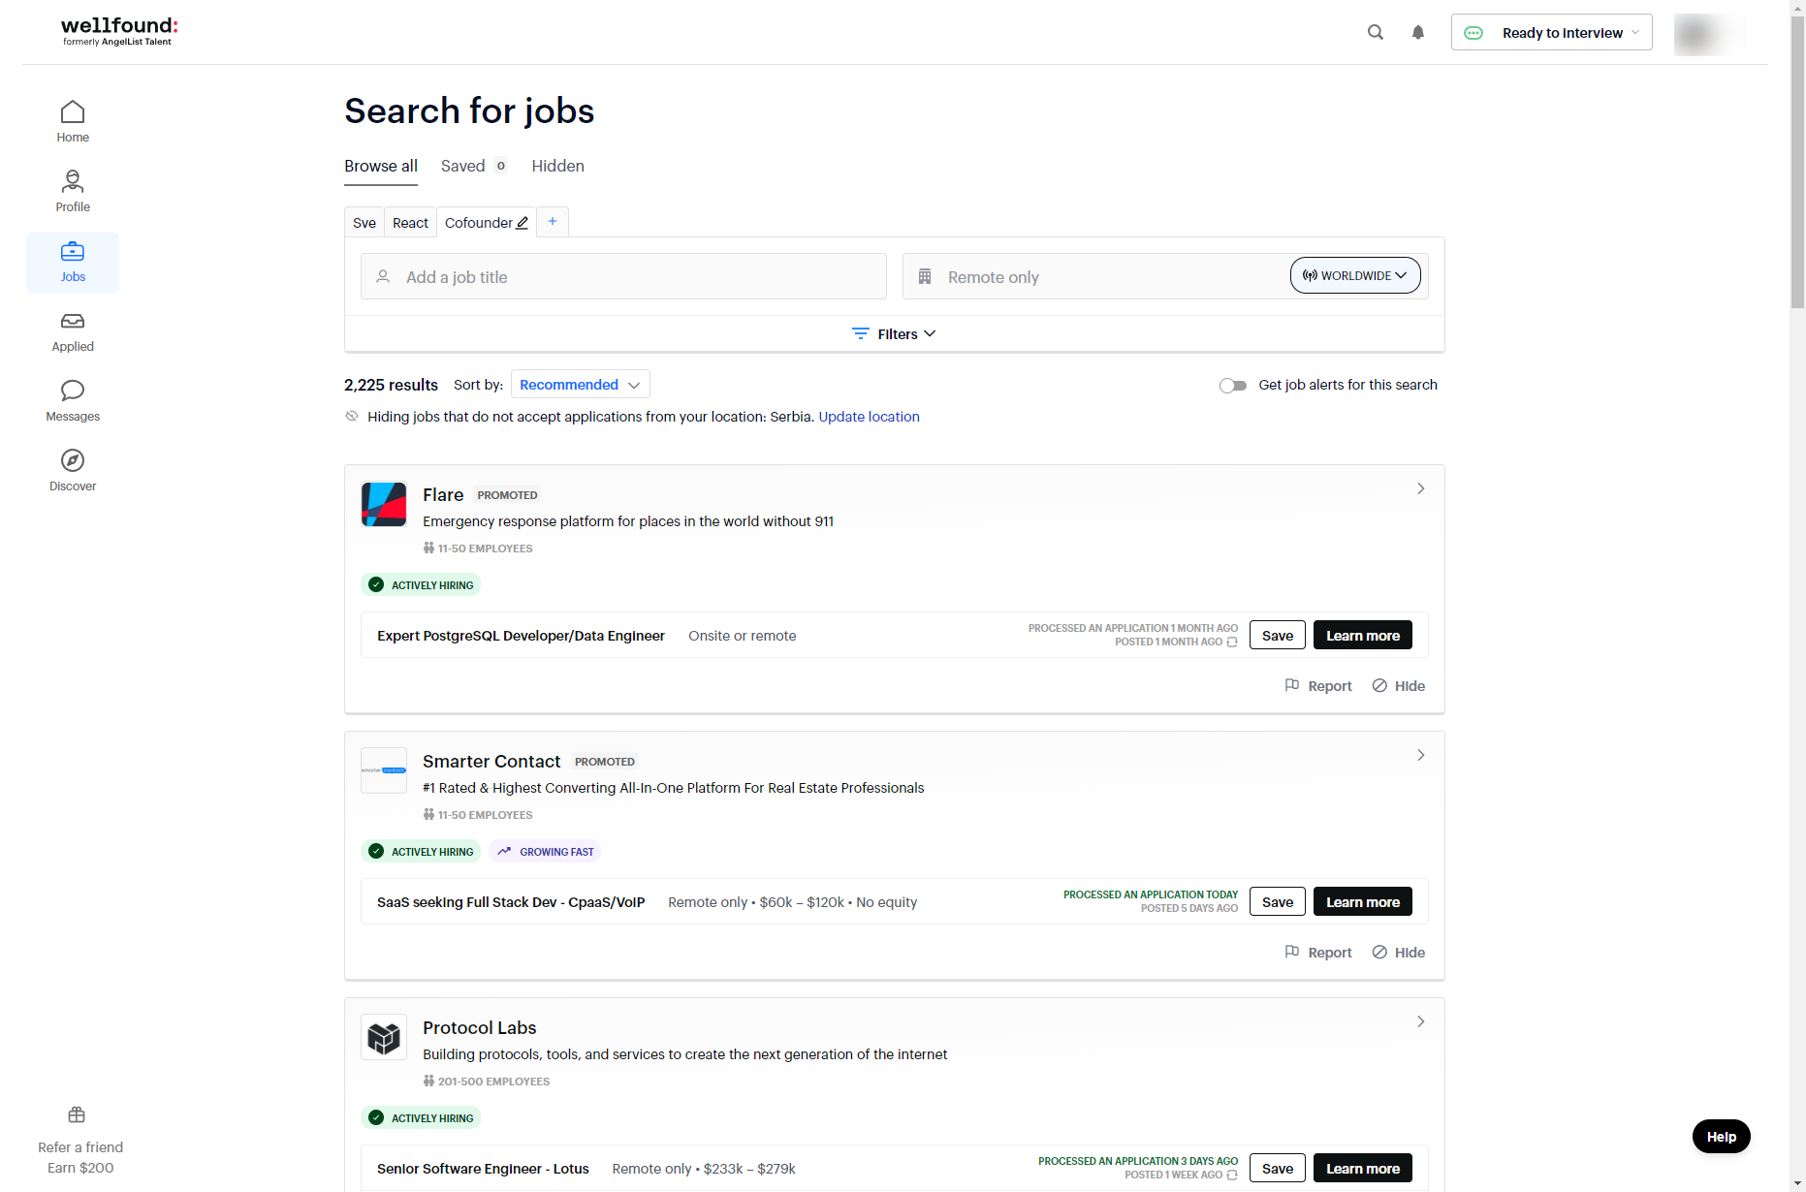Click the Smarter Contact company logo
1806x1192 pixels.
tap(384, 770)
